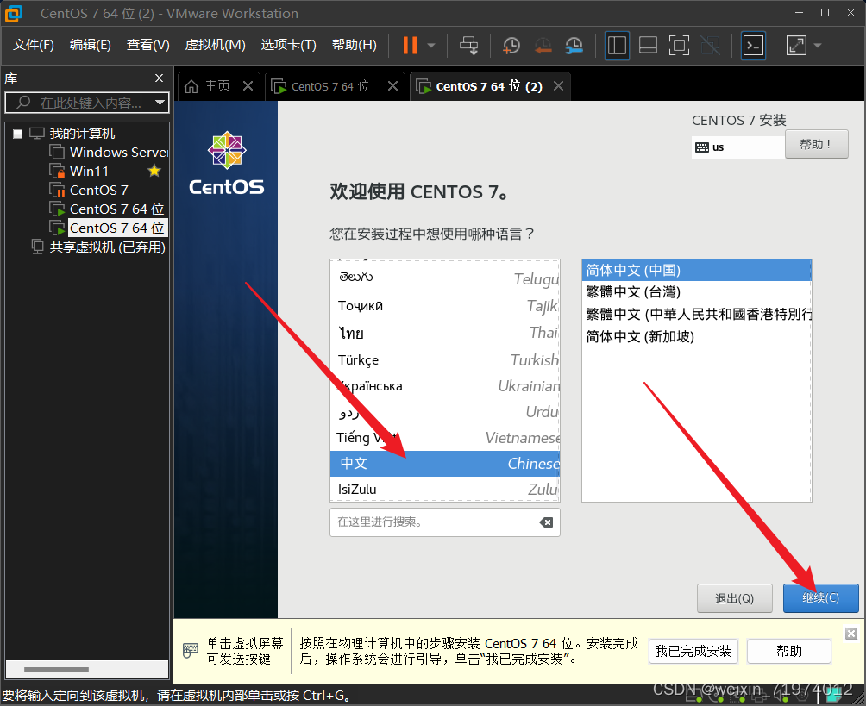Click the 退出(Q) button
866x706 pixels.
(x=735, y=598)
